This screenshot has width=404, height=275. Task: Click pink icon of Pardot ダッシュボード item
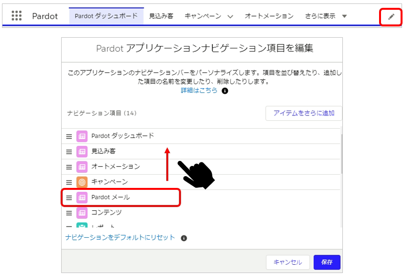[82, 137]
